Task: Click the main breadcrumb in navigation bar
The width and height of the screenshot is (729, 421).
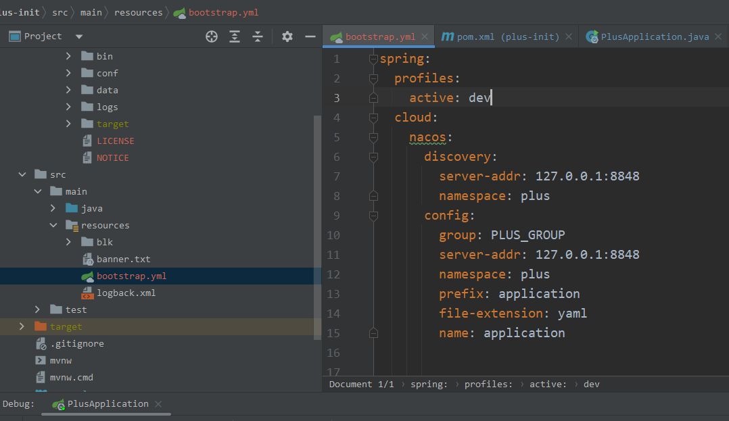Action: tap(91, 13)
